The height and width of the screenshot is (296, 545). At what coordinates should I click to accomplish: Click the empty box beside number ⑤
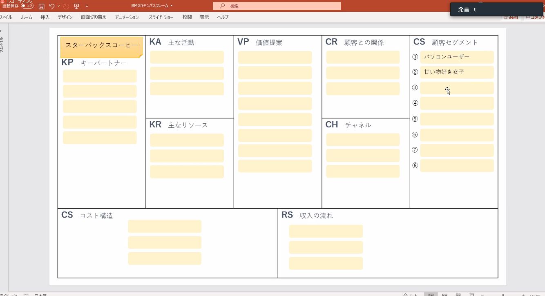[x=457, y=119]
